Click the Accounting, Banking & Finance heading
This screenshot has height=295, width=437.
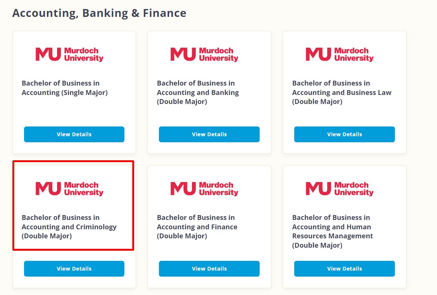click(x=99, y=14)
